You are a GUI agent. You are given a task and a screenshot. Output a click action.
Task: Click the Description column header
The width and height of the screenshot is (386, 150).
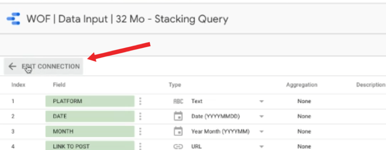[x=371, y=85]
